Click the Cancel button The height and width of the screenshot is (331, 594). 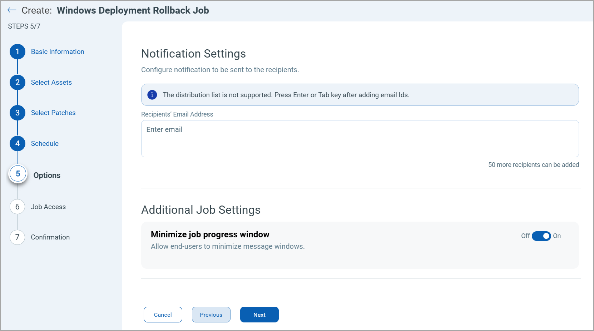point(163,315)
